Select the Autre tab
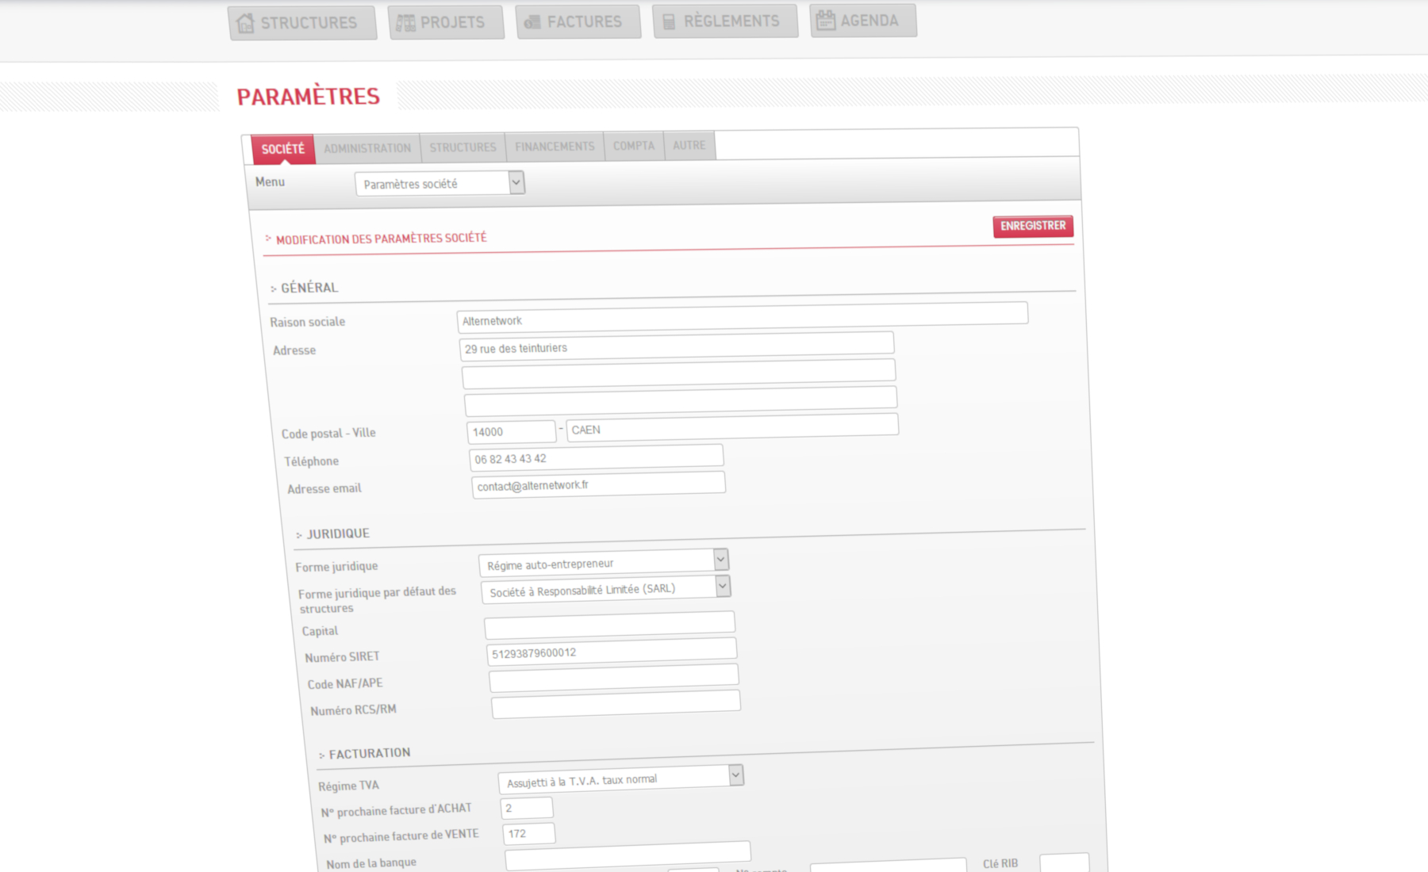Viewport: 1428px width, 872px height. (689, 145)
